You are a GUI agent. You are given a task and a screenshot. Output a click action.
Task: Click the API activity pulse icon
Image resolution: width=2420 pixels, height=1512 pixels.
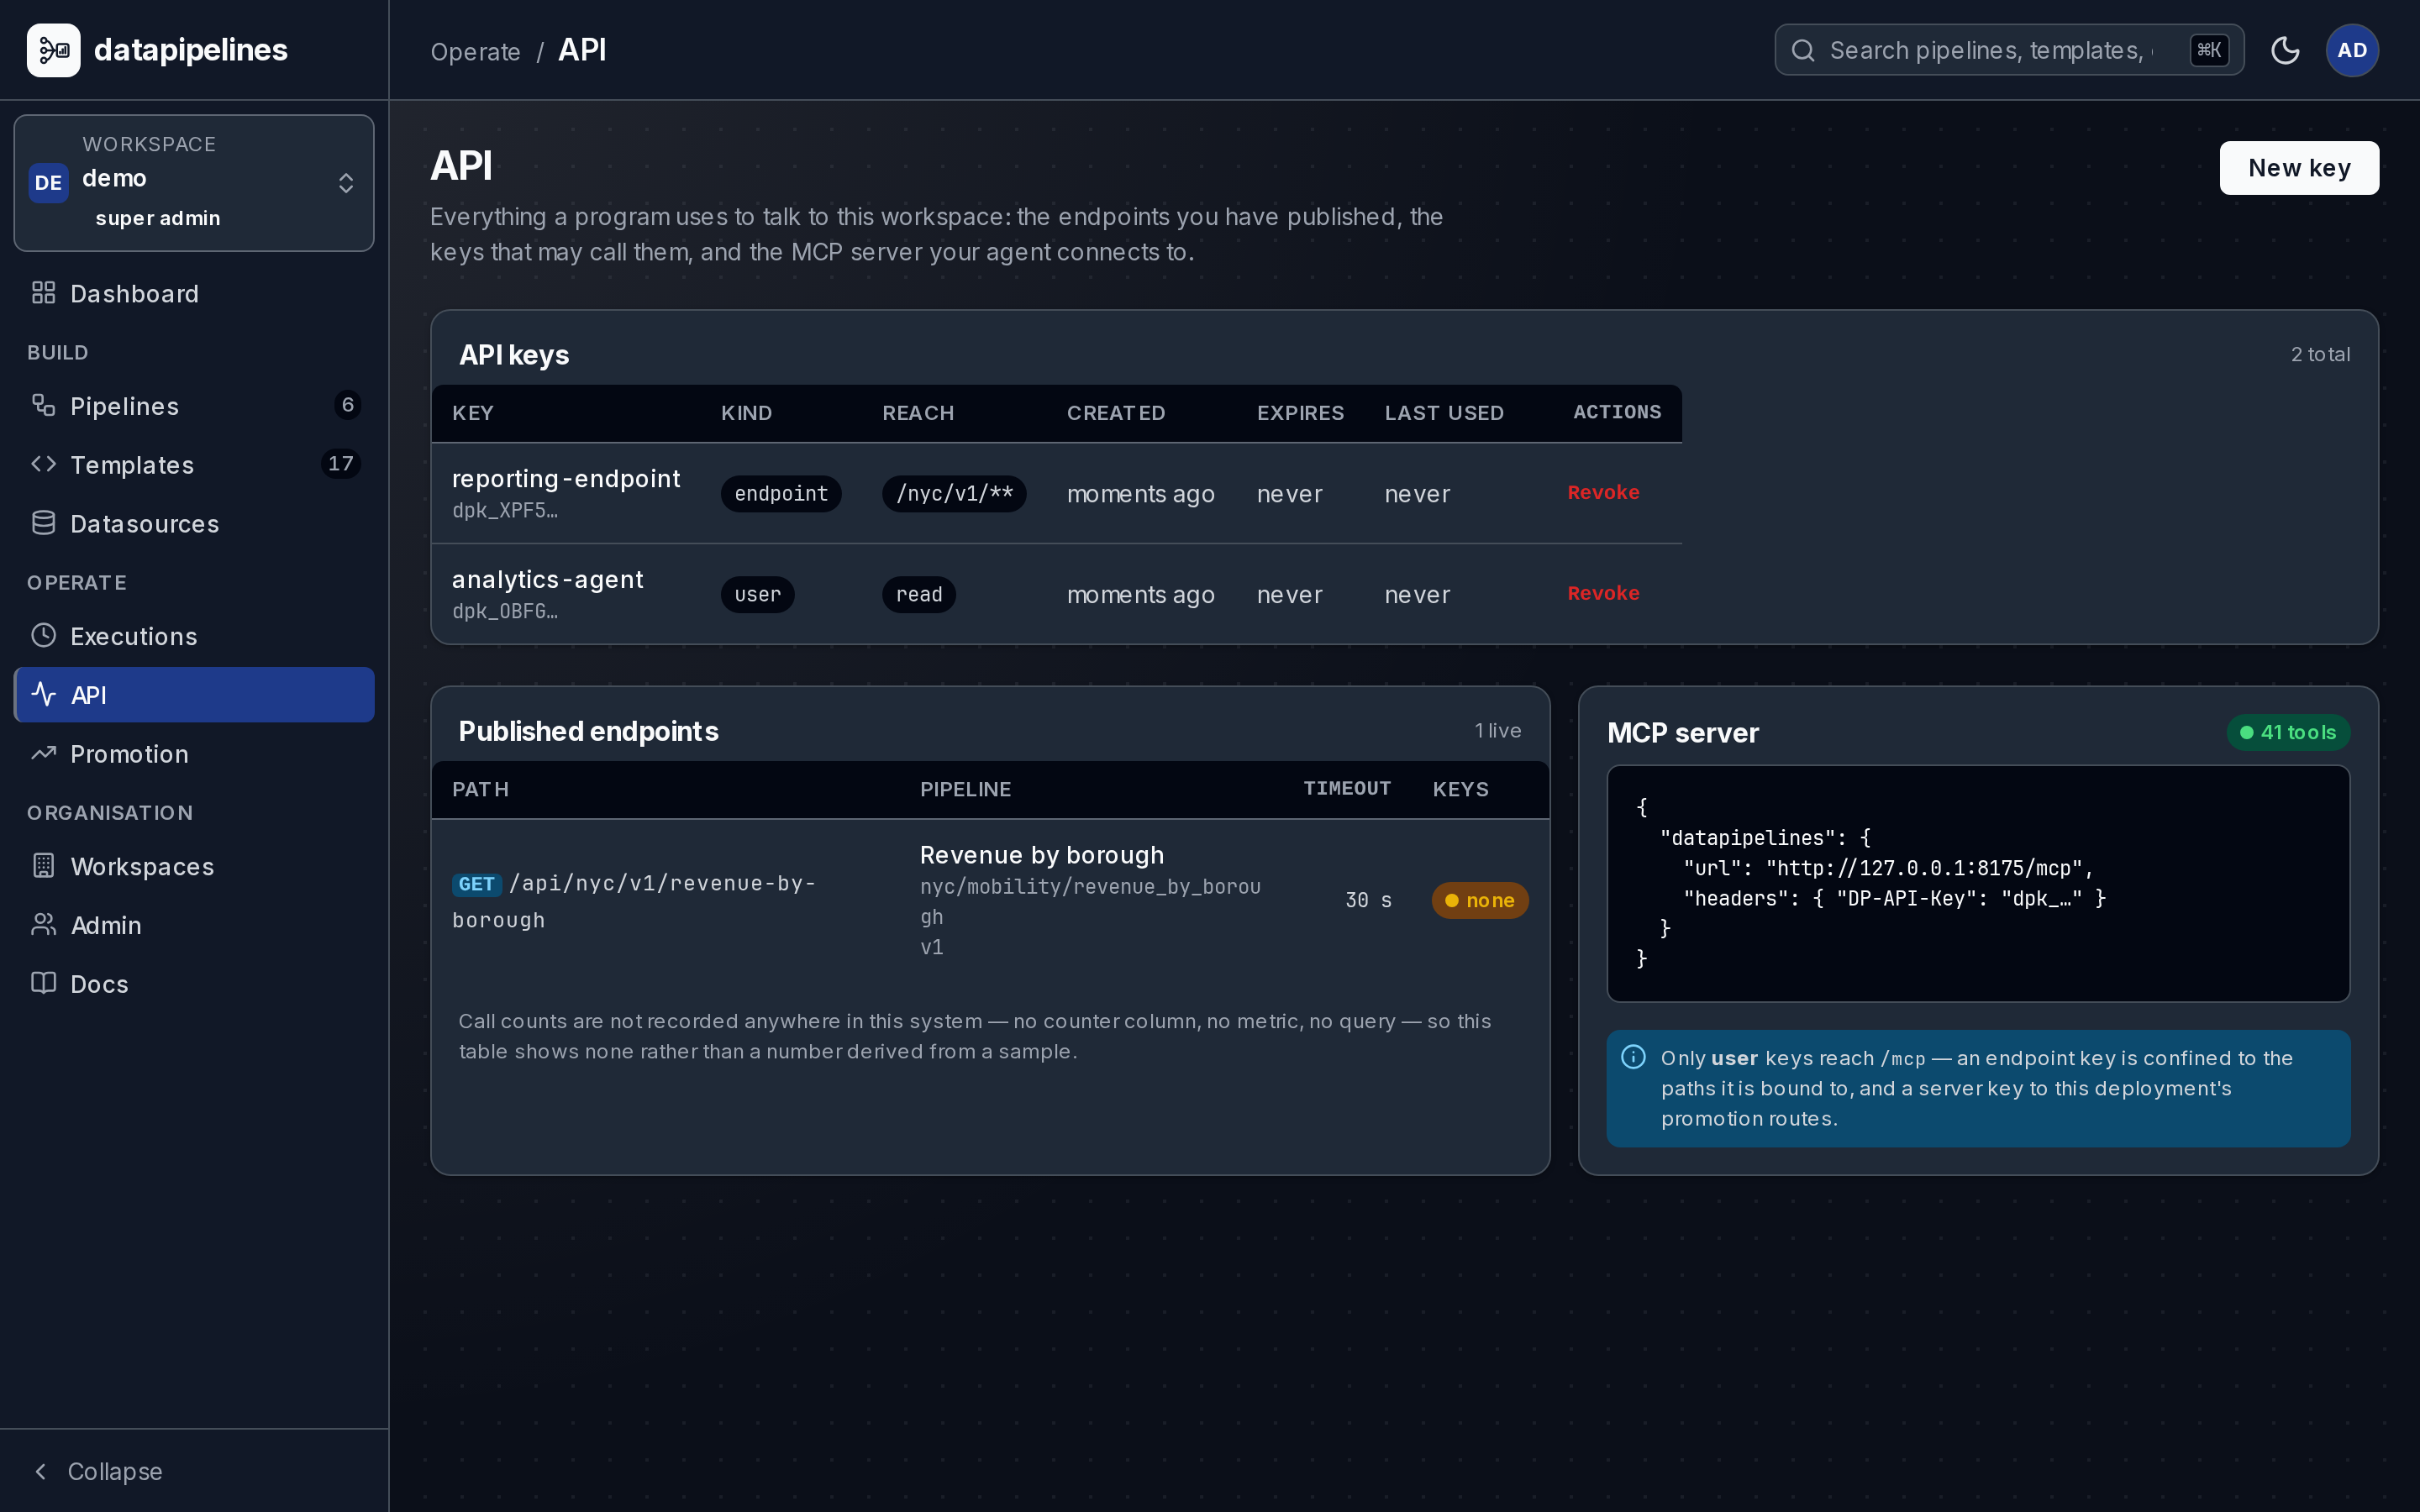coord(43,694)
